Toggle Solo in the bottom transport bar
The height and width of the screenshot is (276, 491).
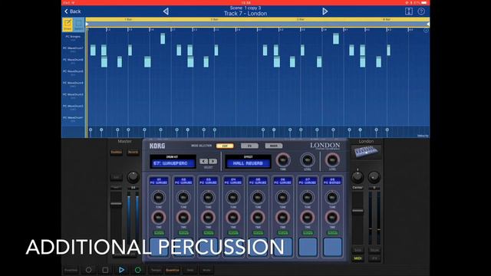pos(190,270)
